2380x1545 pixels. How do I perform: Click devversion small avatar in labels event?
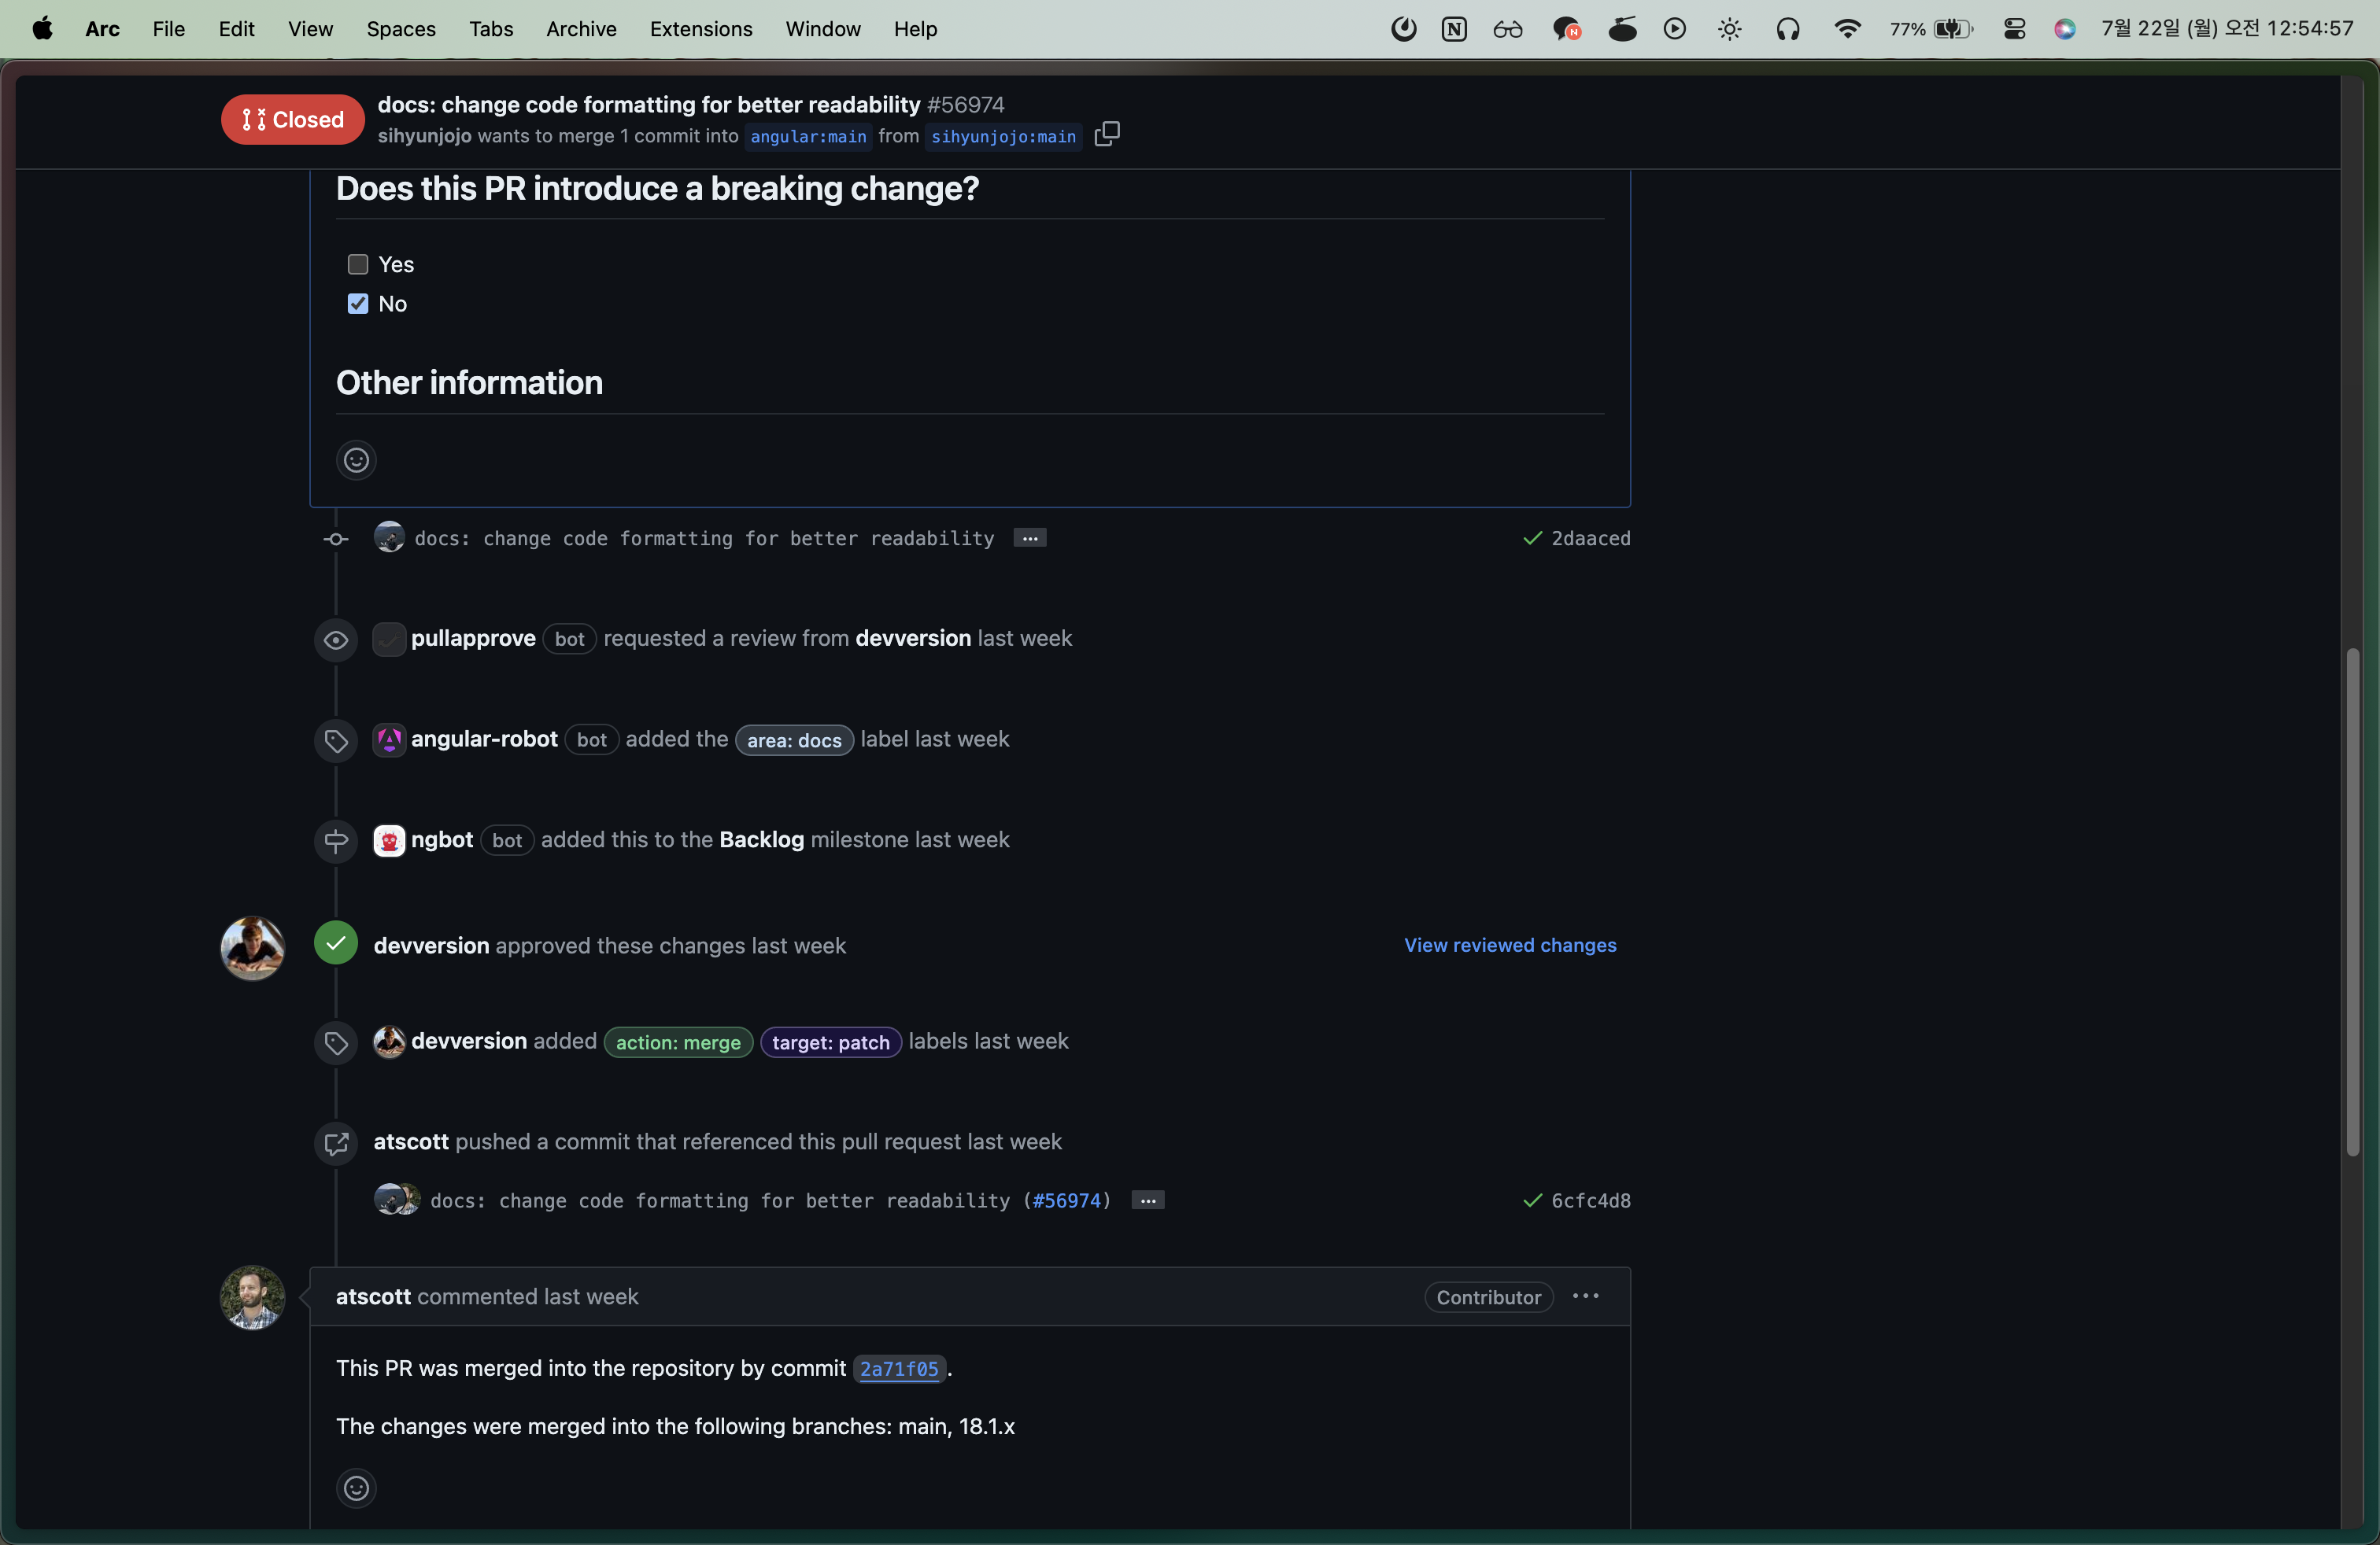(x=389, y=1042)
